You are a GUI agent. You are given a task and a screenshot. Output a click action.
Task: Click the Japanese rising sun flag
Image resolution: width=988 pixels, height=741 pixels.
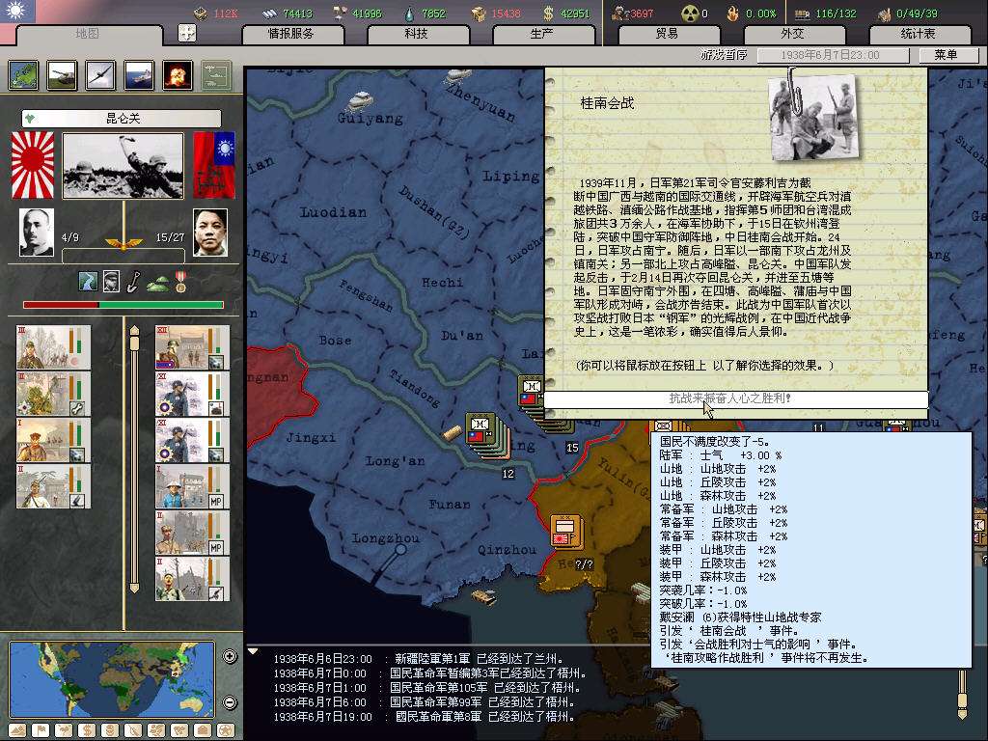pos(33,165)
